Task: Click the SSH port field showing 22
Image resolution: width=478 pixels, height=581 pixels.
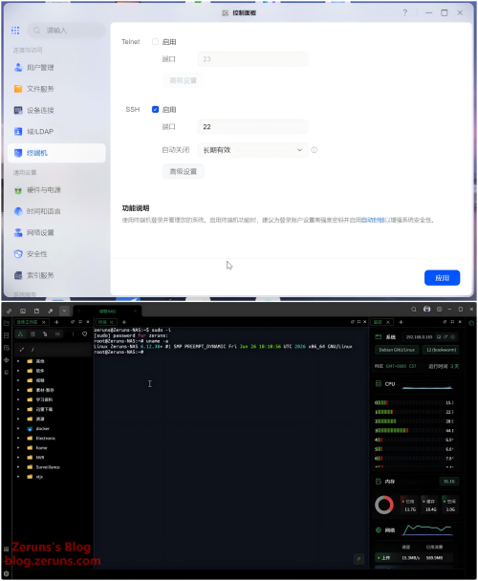Action: [252, 127]
